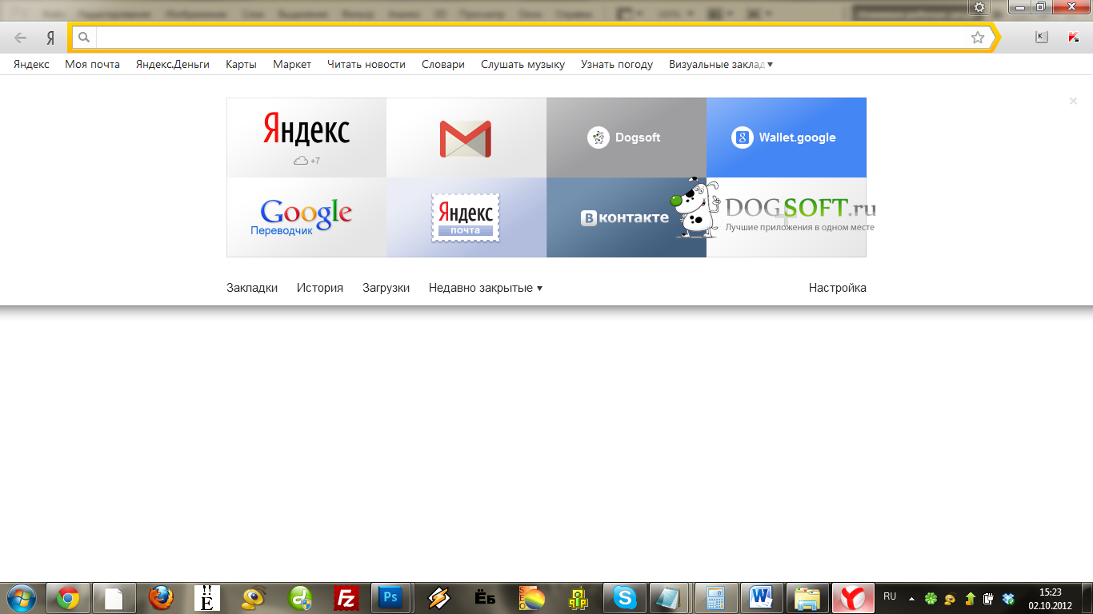Open Google Переводчик tile
The image size is (1093, 614).
coord(306,217)
